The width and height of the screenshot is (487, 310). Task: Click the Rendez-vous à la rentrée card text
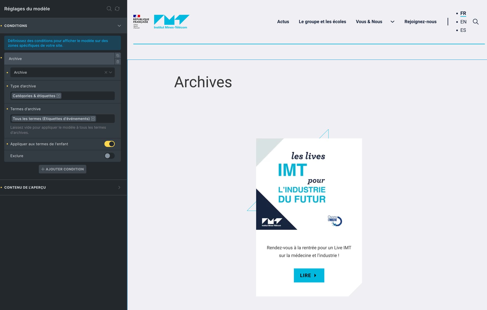[x=309, y=252]
